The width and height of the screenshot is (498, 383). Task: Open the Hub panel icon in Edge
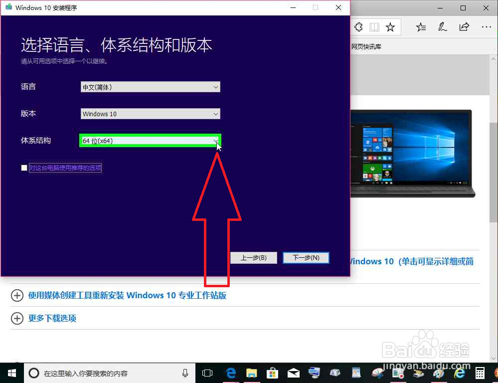point(420,27)
